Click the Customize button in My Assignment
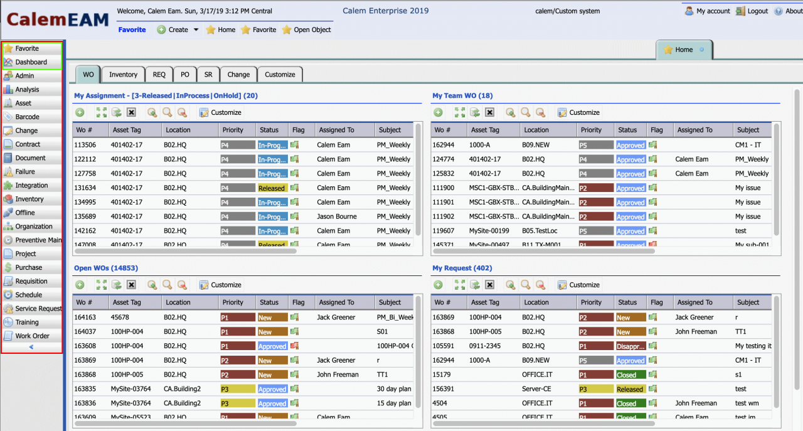The image size is (803, 431). tap(220, 112)
